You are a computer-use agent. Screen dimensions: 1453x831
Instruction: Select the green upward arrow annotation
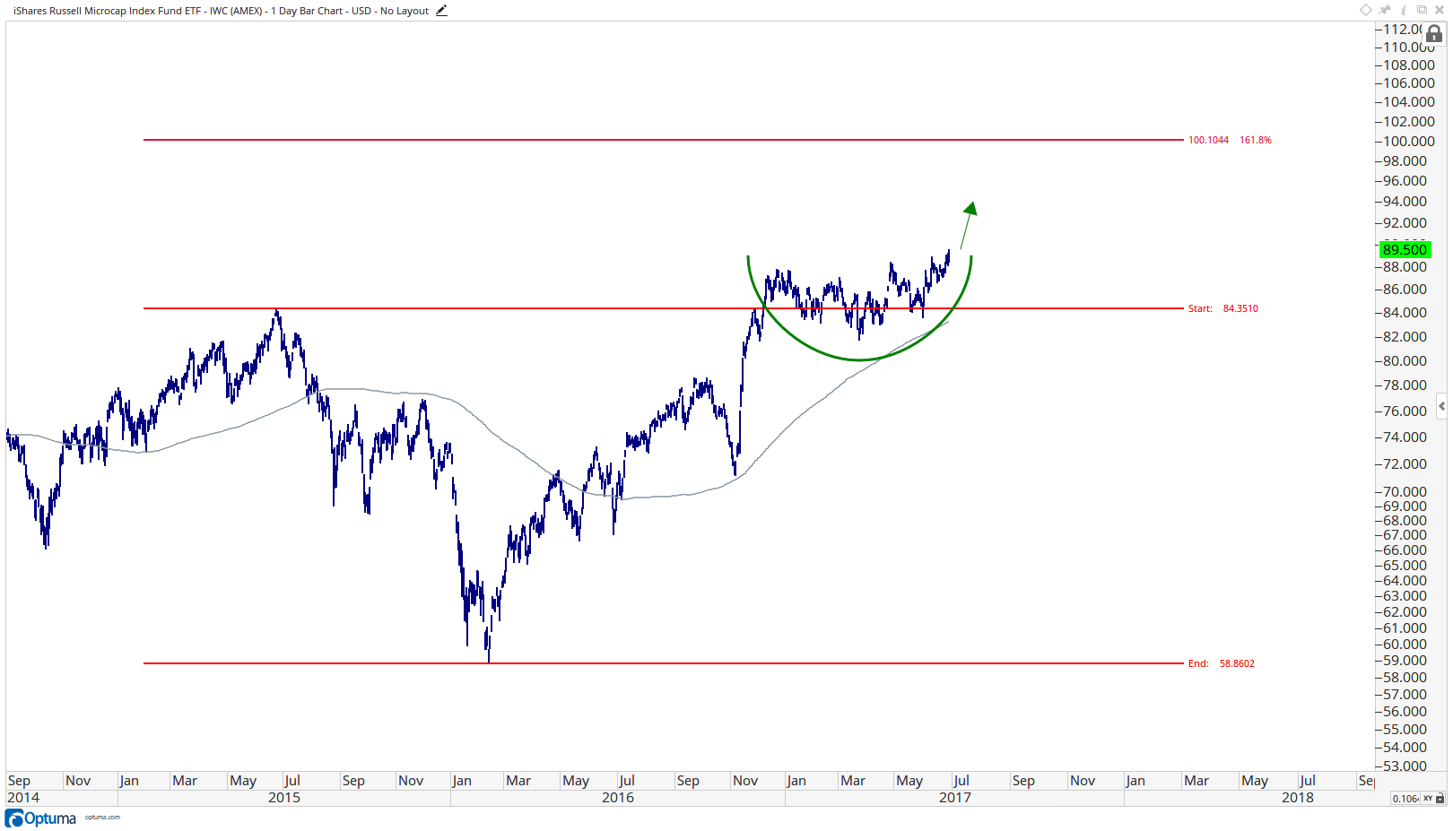(968, 224)
